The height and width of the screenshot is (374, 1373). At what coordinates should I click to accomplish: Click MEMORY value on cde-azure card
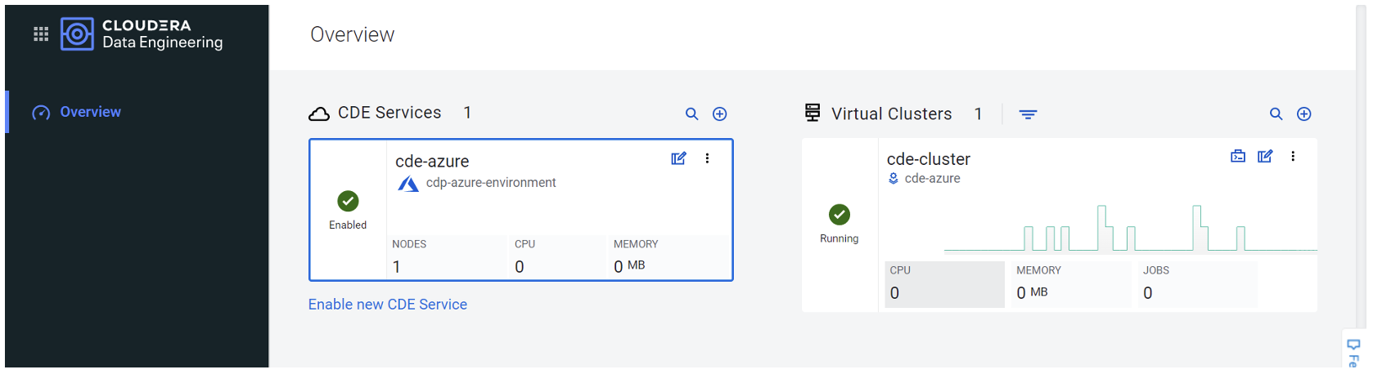[629, 266]
